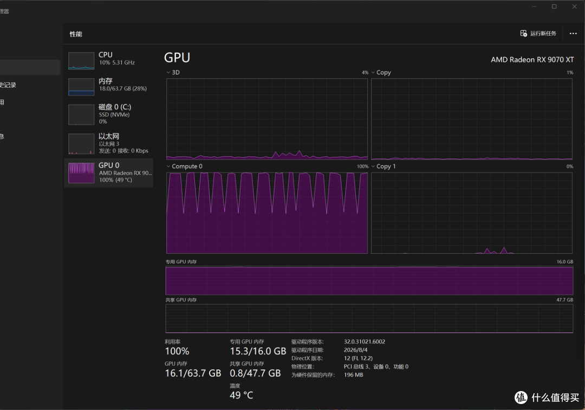Click the 47.7 GB shared memory scale label
Viewport: 585px width, 410px height.
[565, 300]
